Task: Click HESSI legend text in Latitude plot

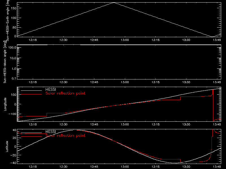Action: [x=51, y=132]
